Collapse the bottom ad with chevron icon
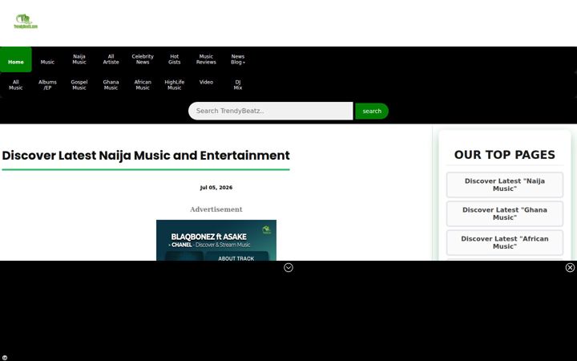 [288, 268]
